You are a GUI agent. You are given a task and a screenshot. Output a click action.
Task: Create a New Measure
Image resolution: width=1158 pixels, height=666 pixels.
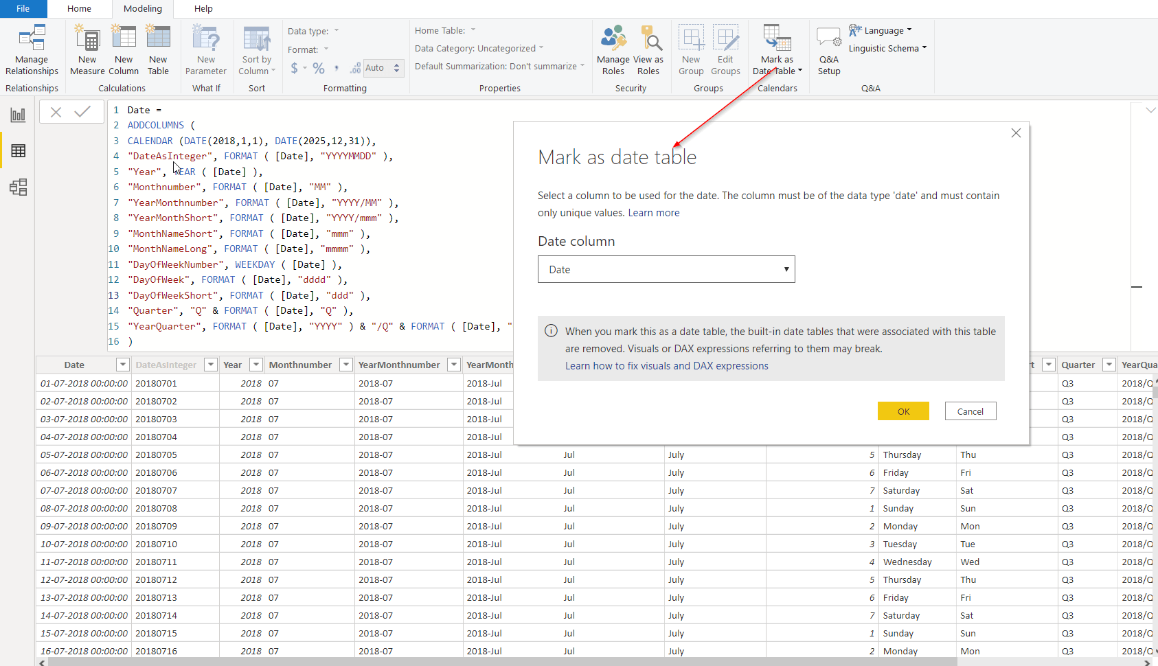87,48
